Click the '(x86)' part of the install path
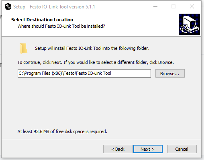The width and height of the screenshot is (204, 160). (x=57, y=73)
